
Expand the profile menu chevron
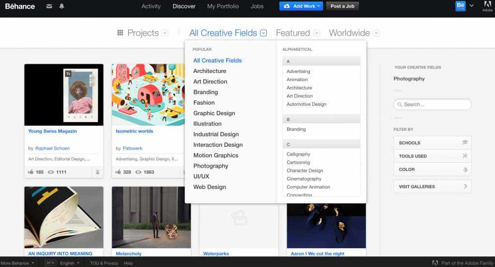[471, 6]
